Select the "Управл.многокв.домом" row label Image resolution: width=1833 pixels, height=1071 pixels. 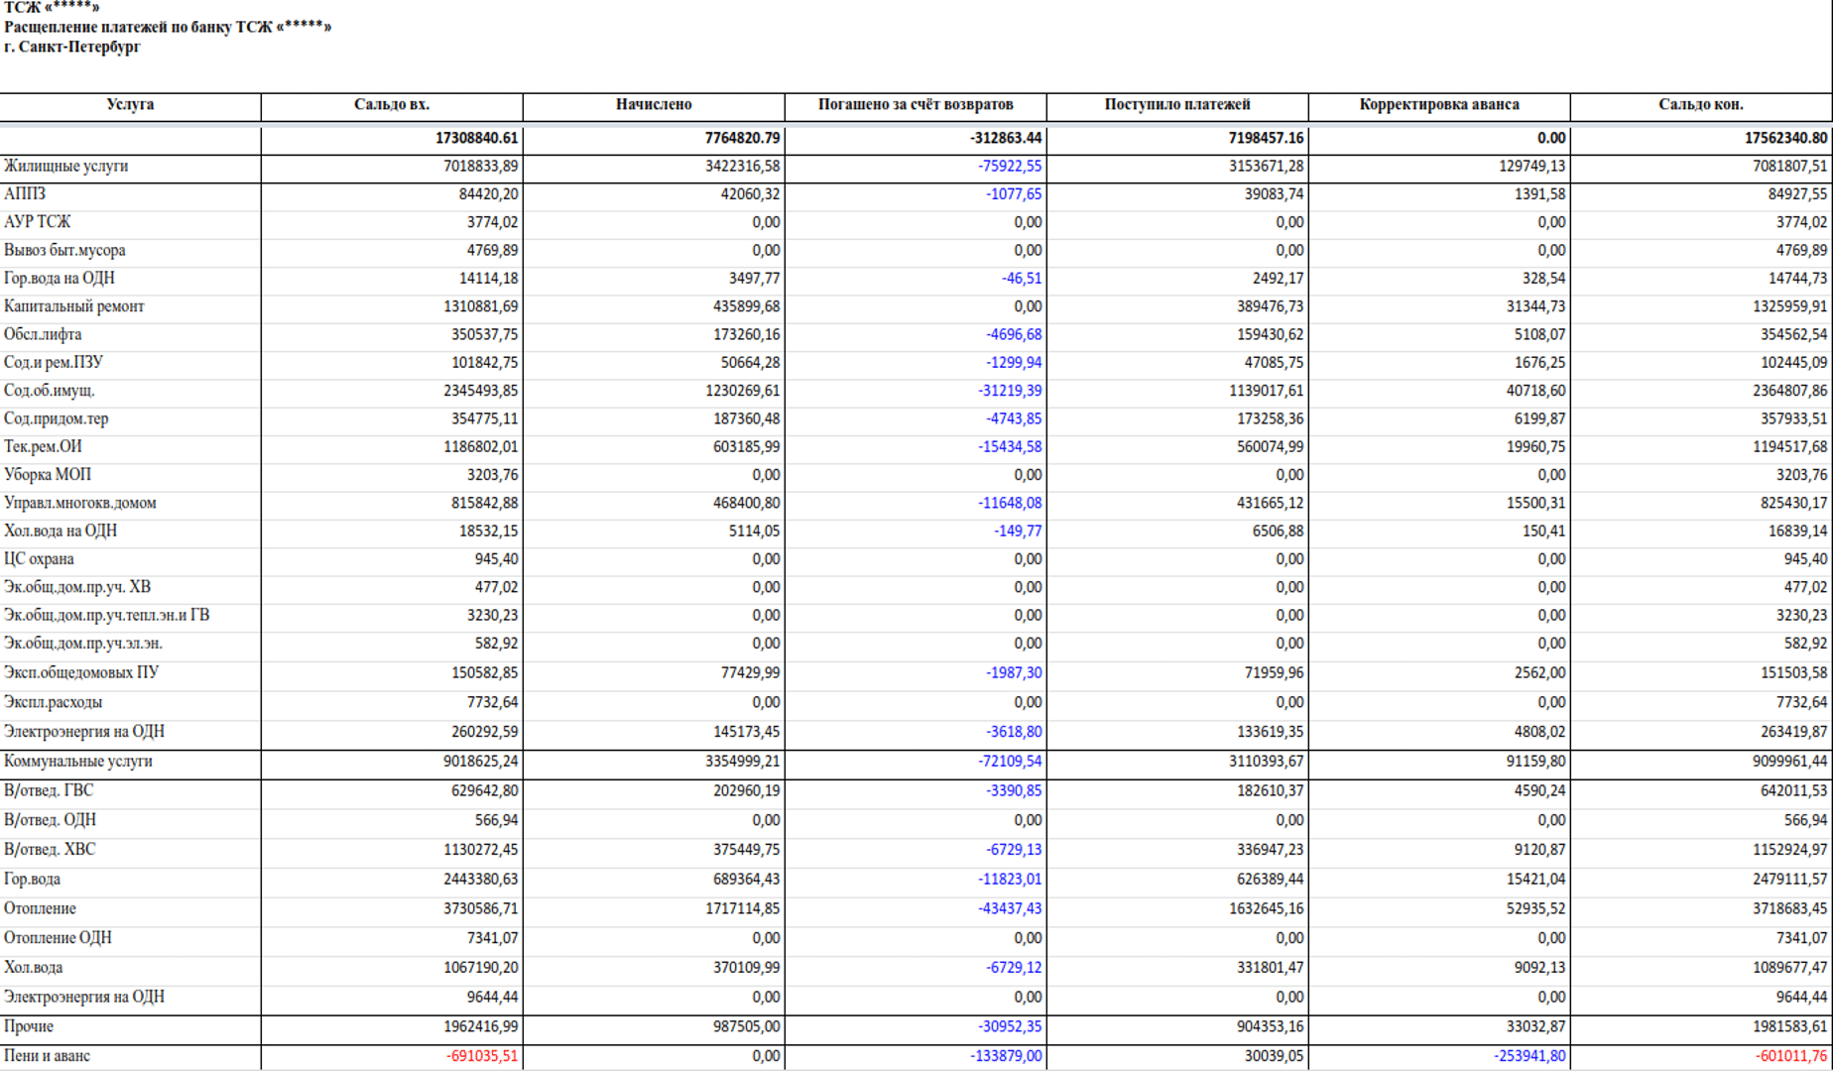[x=80, y=504]
